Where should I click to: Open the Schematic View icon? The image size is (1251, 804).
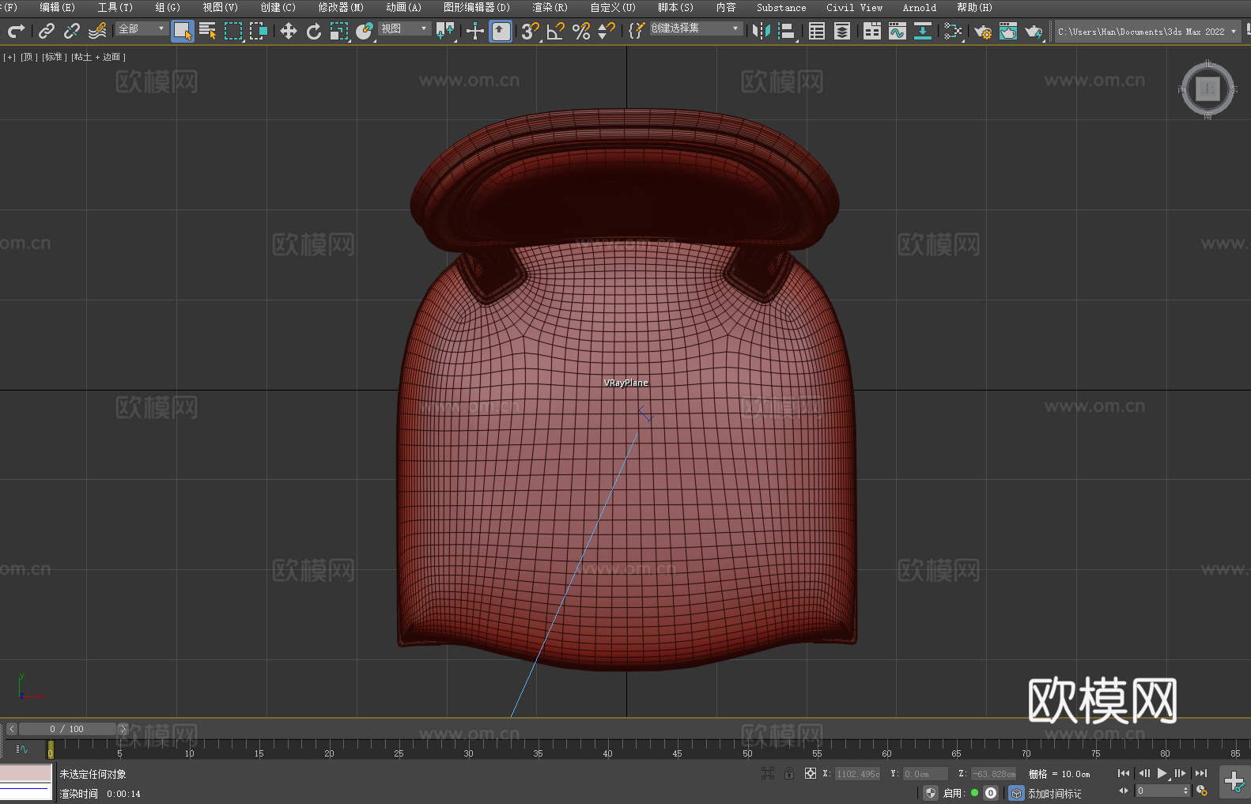coord(923,31)
